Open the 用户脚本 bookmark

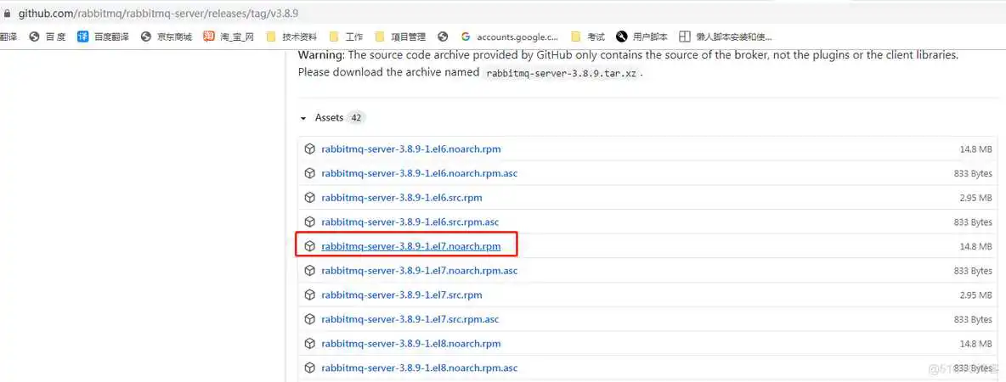pos(642,37)
